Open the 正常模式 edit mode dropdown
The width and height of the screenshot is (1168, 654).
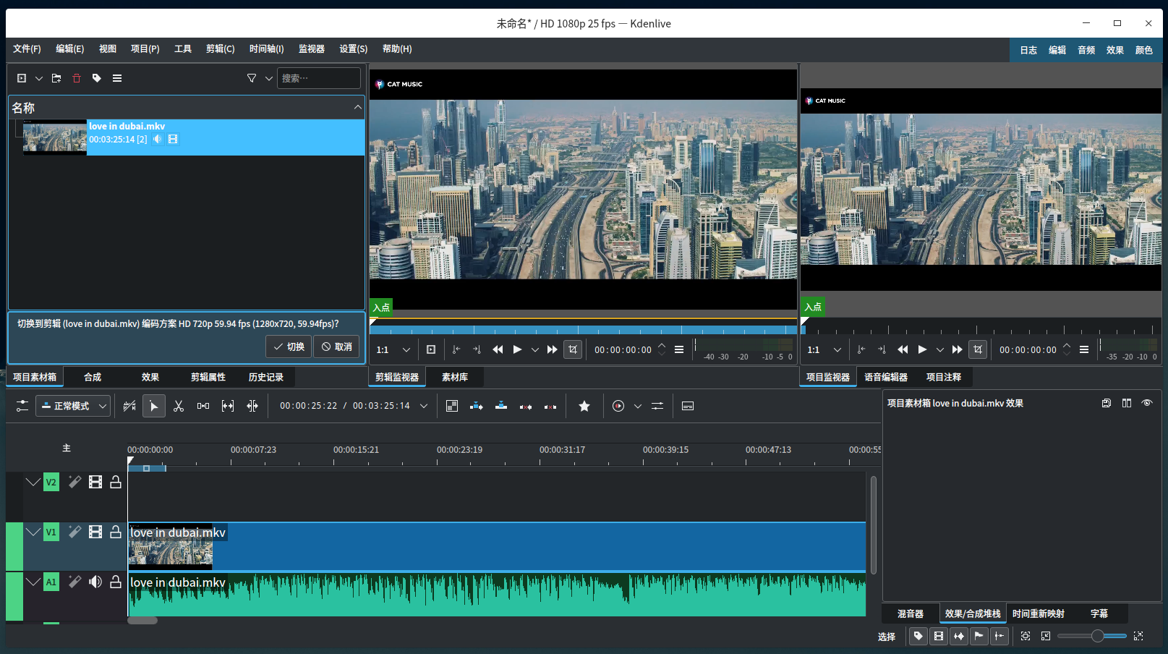click(x=73, y=407)
